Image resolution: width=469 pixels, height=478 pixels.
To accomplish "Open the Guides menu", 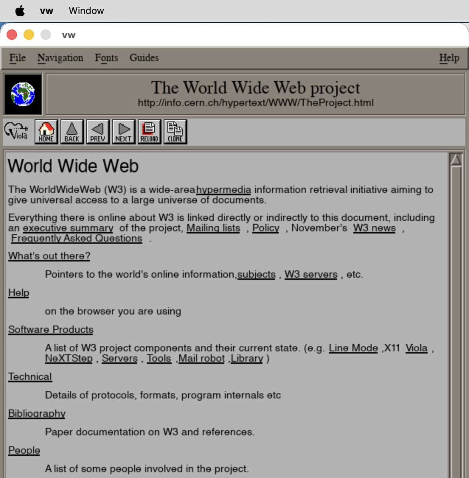I will click(144, 58).
